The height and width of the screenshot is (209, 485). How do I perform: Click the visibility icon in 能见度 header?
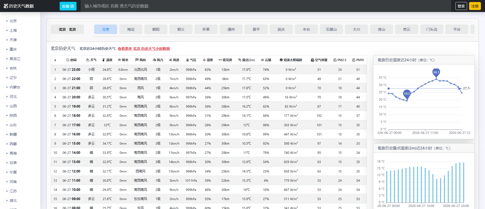pos(220,60)
